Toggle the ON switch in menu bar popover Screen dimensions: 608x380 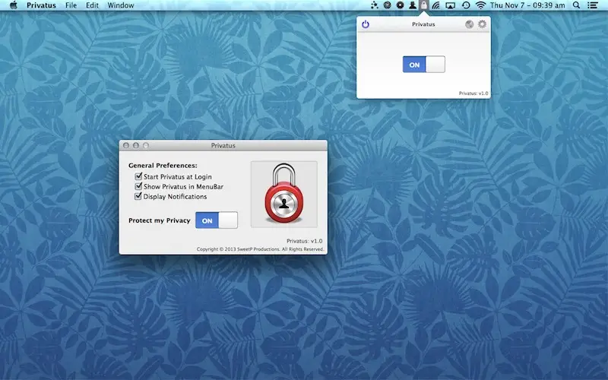pyautogui.click(x=424, y=65)
